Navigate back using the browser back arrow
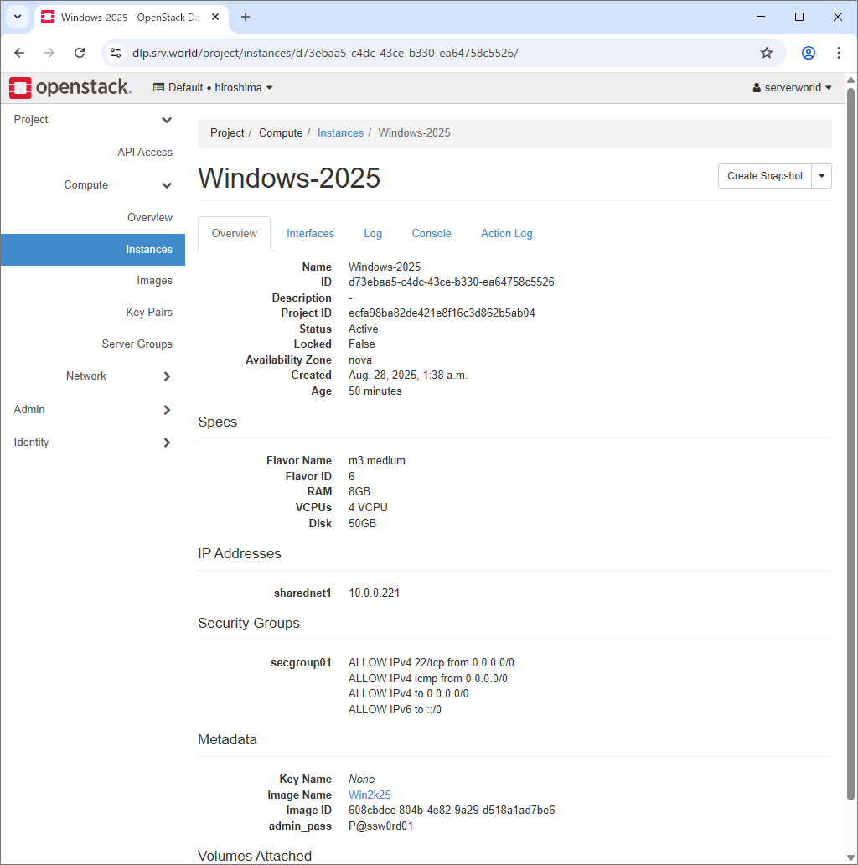 19,52
